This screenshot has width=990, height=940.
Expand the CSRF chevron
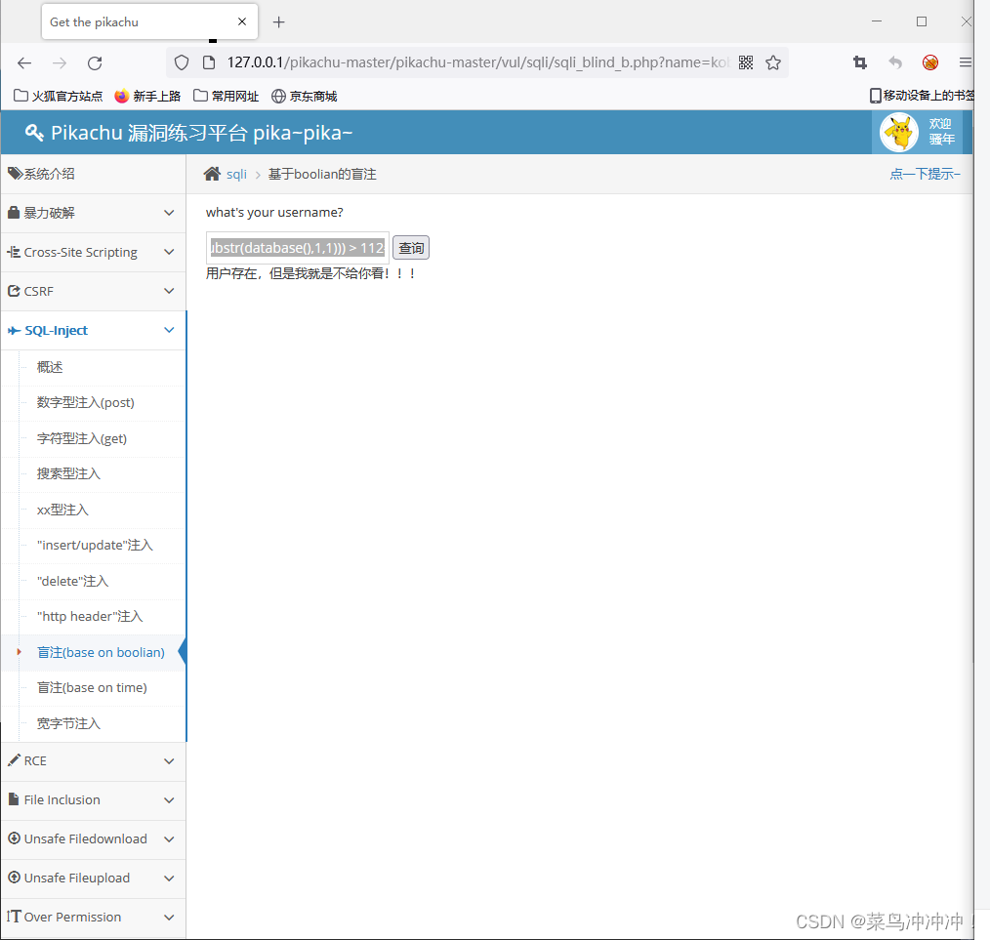(169, 291)
